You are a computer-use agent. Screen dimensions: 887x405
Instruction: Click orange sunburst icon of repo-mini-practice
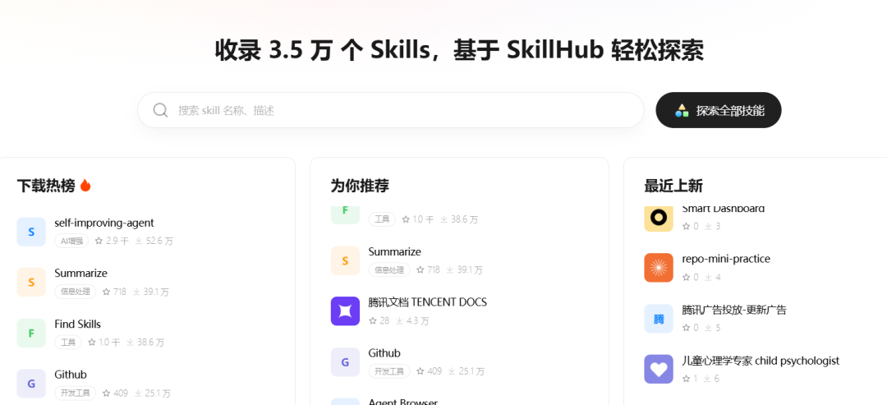click(659, 268)
